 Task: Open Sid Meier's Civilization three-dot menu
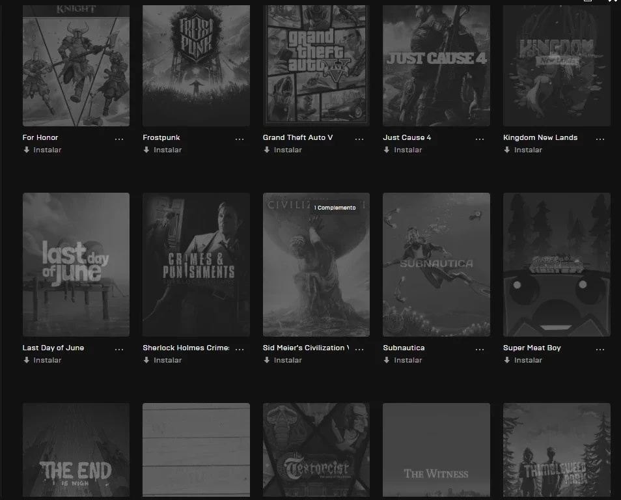coord(359,349)
